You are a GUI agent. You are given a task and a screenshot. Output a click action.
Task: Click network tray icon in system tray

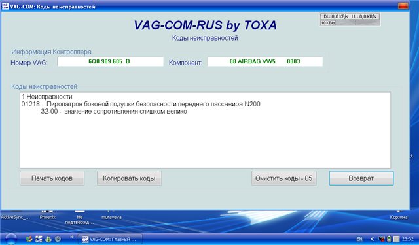382,239
